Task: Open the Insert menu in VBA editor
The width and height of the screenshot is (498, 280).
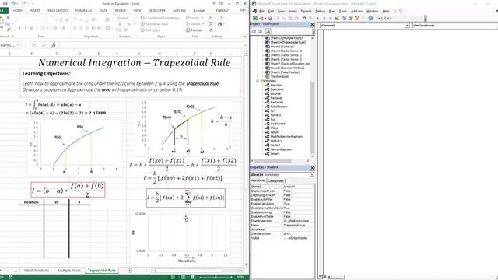Action: (293, 11)
